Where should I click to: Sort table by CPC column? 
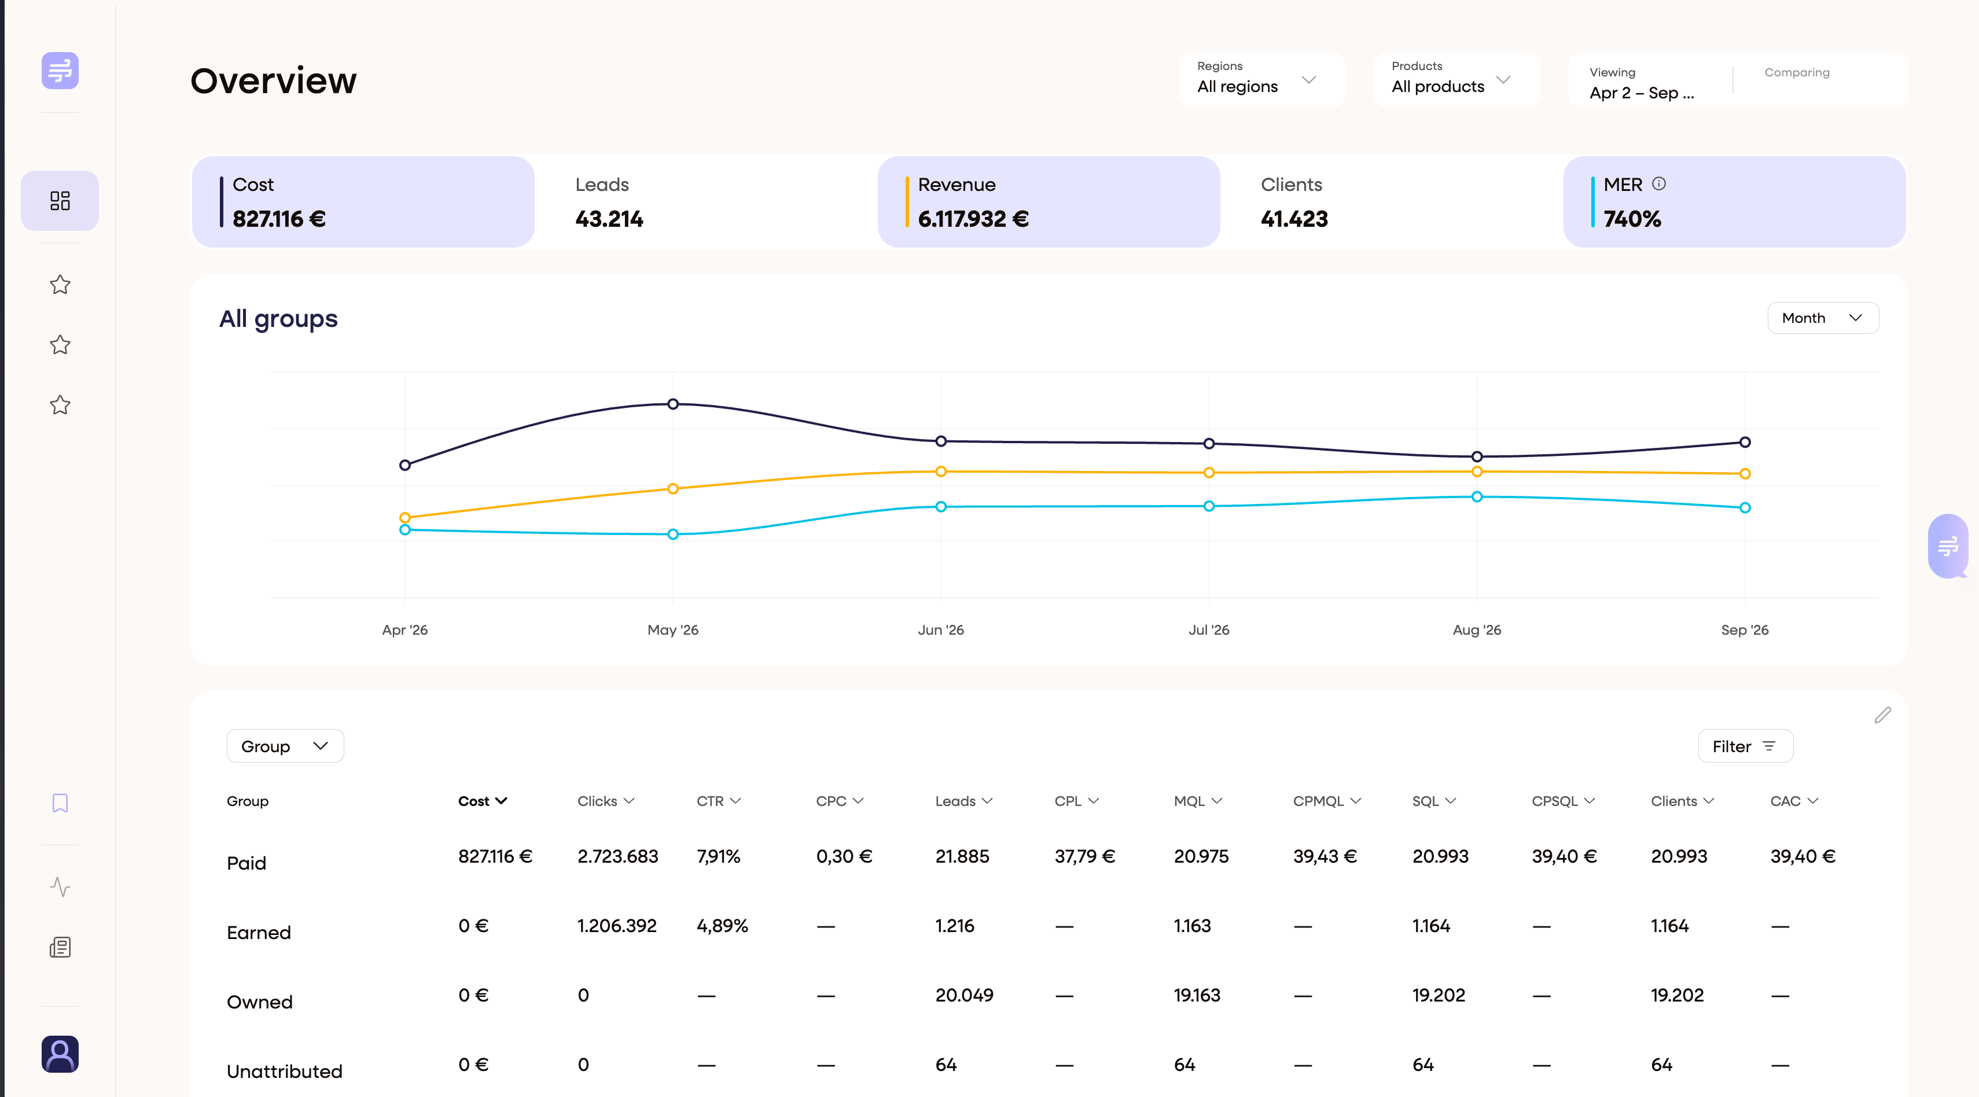(840, 800)
